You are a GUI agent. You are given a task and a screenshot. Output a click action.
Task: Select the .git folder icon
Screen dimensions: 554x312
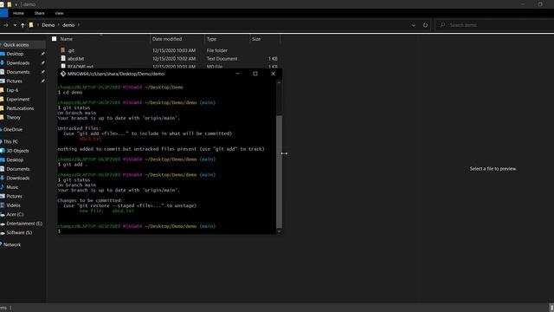pyautogui.click(x=63, y=50)
